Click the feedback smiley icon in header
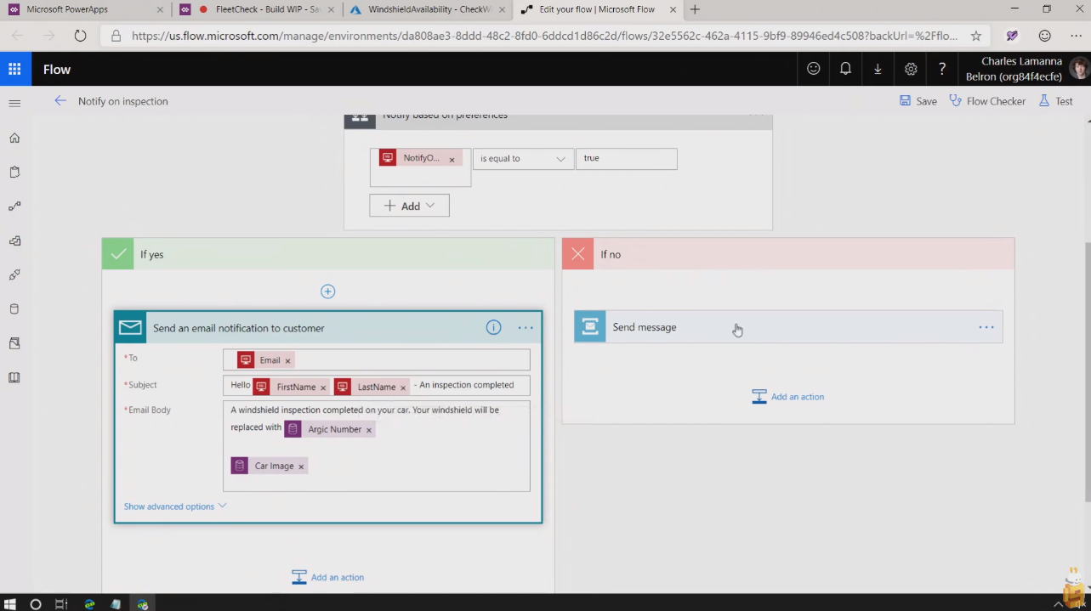 814,69
